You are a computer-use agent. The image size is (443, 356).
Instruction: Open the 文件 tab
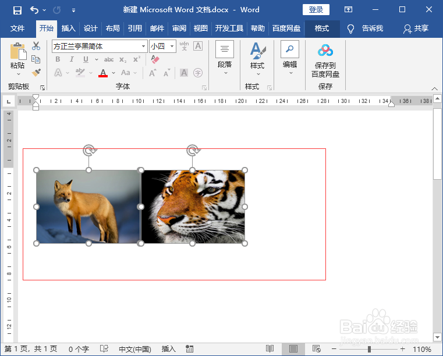[17, 29]
